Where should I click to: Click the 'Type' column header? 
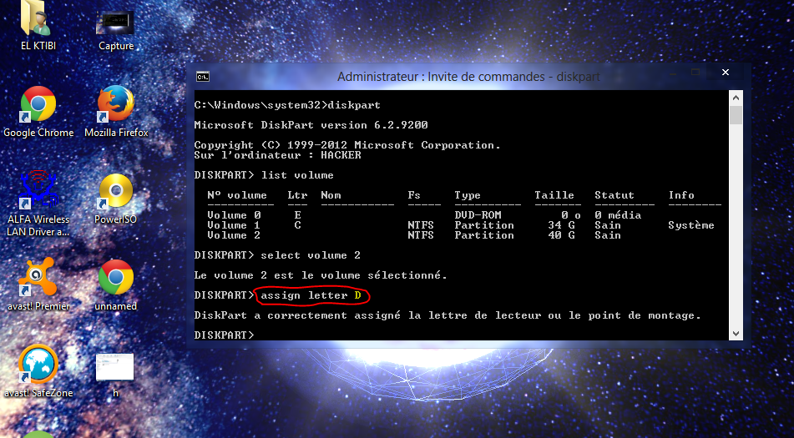click(x=468, y=194)
